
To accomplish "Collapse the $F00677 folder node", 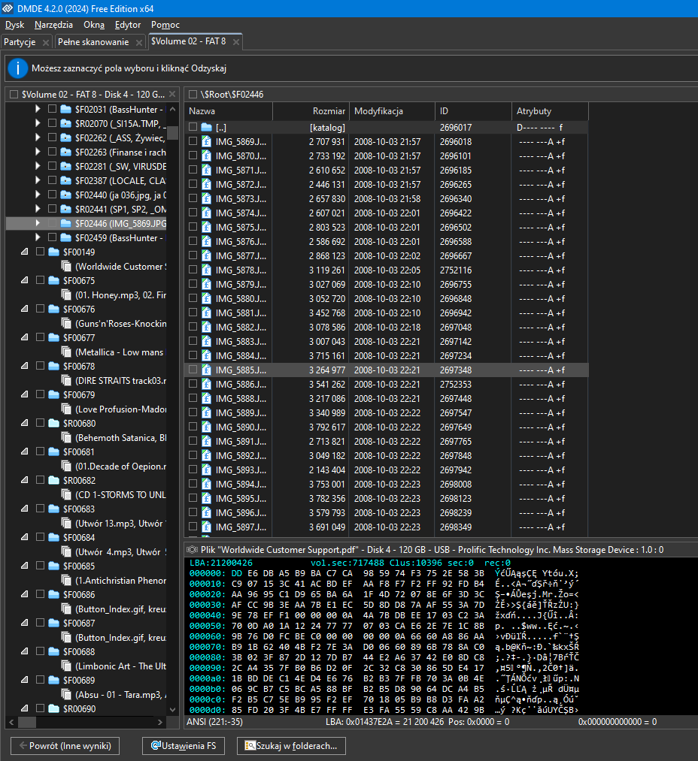I will pyautogui.click(x=25, y=337).
